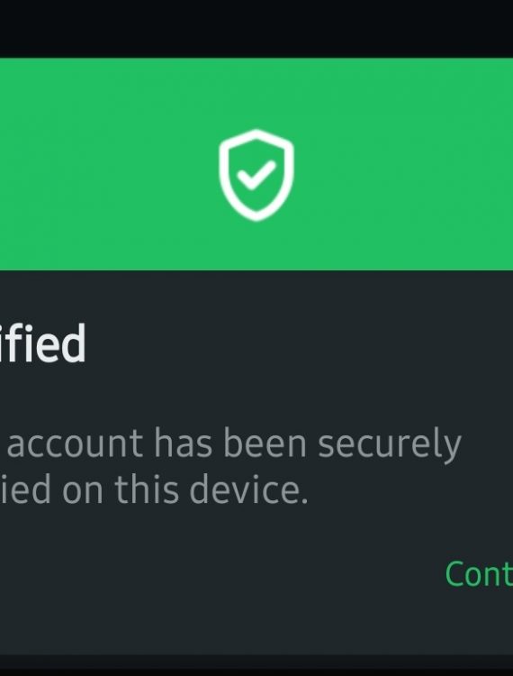Click the cut-off "ied" word fragment

(x=25, y=490)
